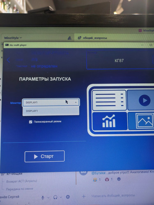Click the message author avatar in Discord chat
The width and height of the screenshot is (154, 205).
[x=83, y=173]
